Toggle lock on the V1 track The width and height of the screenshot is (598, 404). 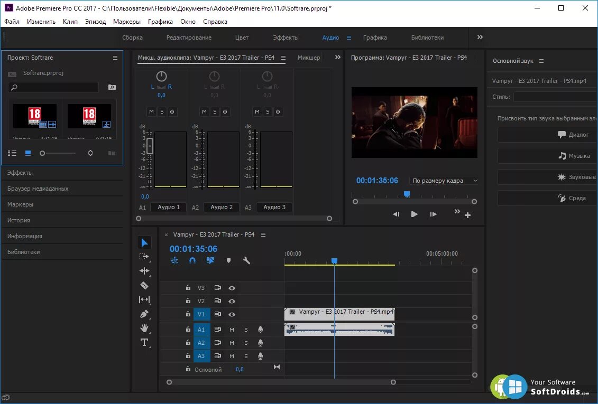188,314
